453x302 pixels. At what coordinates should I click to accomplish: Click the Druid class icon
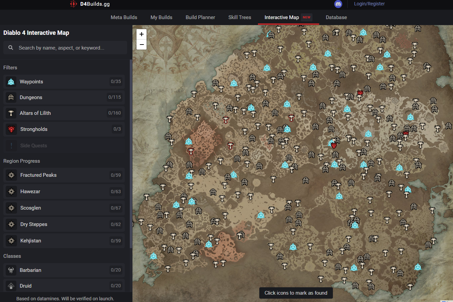11,286
